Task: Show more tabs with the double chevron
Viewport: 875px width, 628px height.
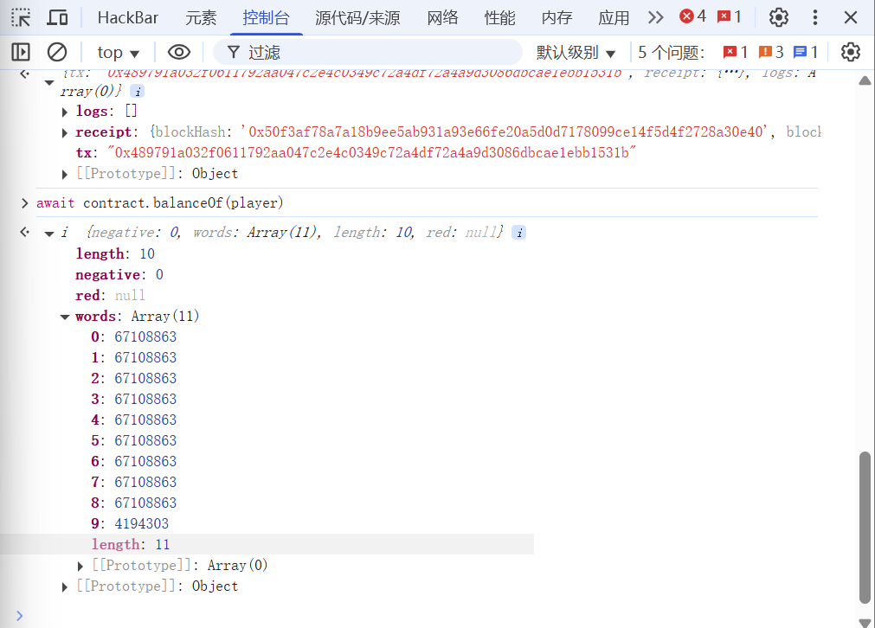Action: pos(656,17)
